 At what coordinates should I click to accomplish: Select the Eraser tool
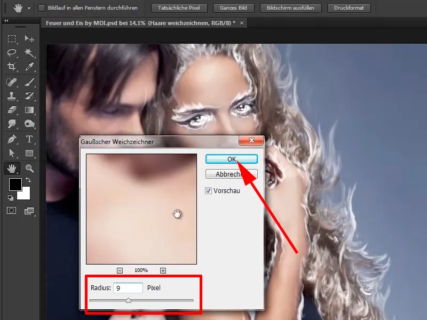[x=12, y=110]
